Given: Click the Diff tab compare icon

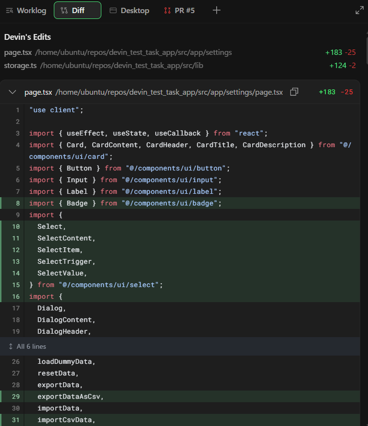Looking at the screenshot, I should point(64,10).
